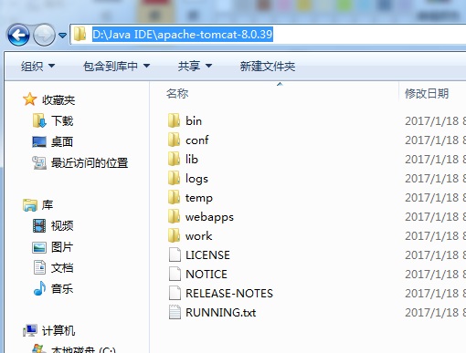This screenshot has width=466, height=353.
Task: Select the RELEASE-NOTES file name
Action: 229,294
